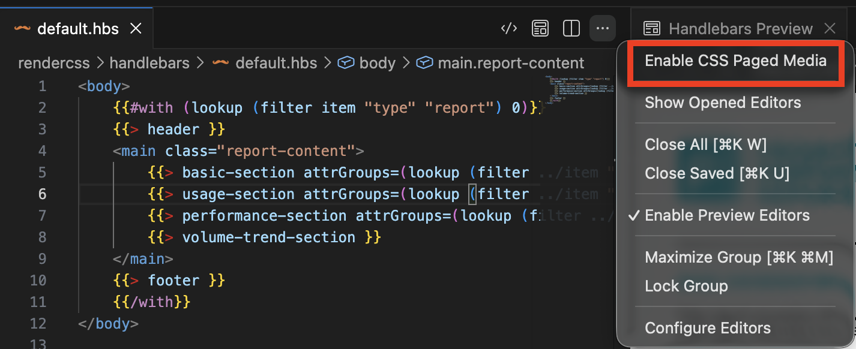
Task: Open default.hbs breadcrumb dropdown
Action: [276, 63]
